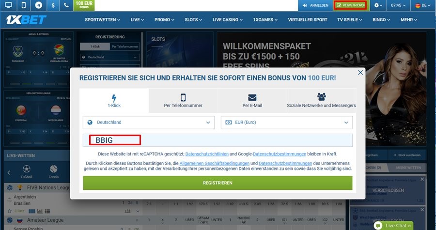Open the desktop app monitor icon
This screenshot has height=230, width=436.
pyautogui.click(x=8, y=5)
